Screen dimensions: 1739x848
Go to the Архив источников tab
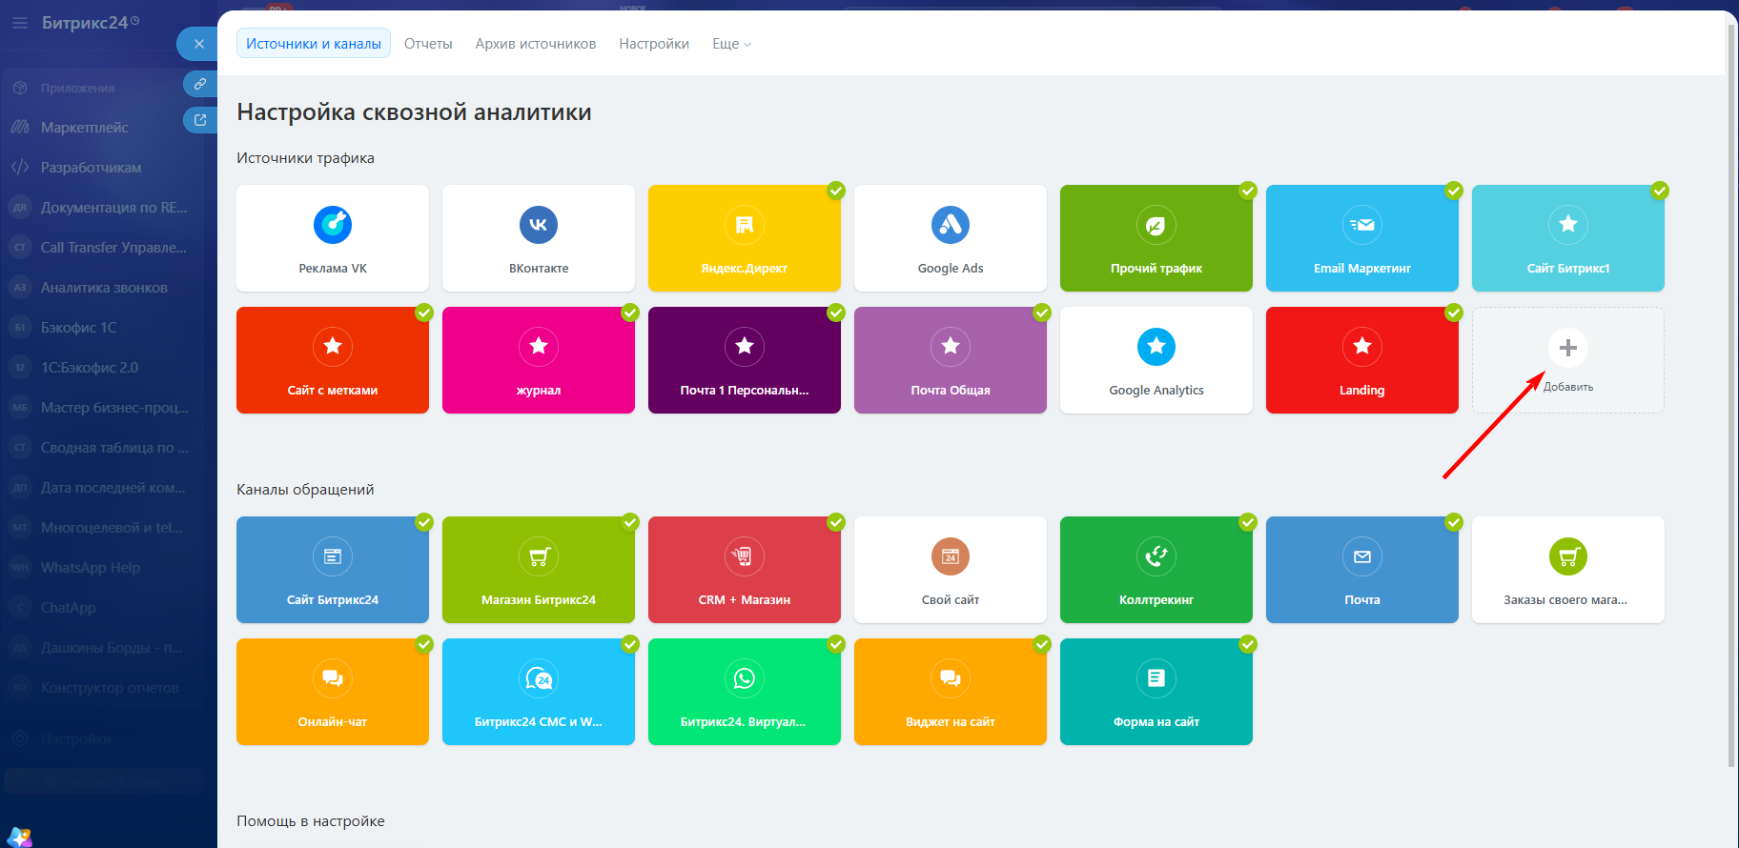(536, 44)
